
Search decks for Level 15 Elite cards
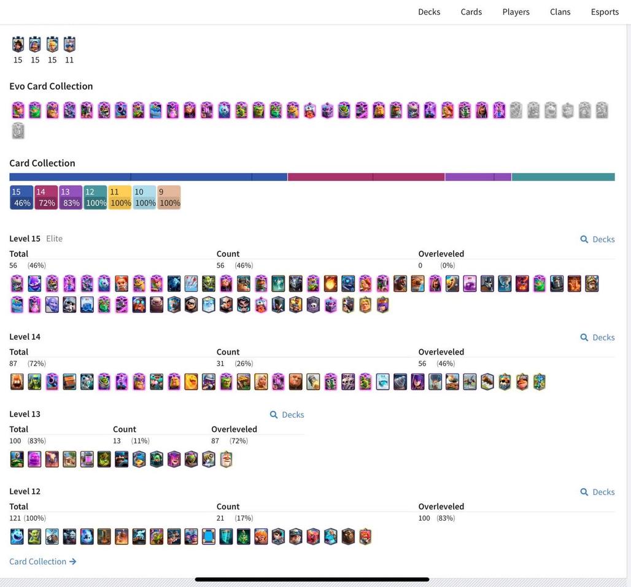pos(598,239)
